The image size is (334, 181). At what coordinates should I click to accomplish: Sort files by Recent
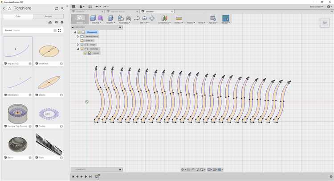pyautogui.click(x=8, y=30)
